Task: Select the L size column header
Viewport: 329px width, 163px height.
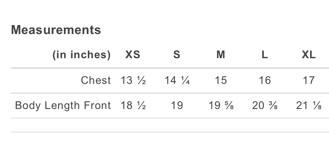Action: [265, 55]
